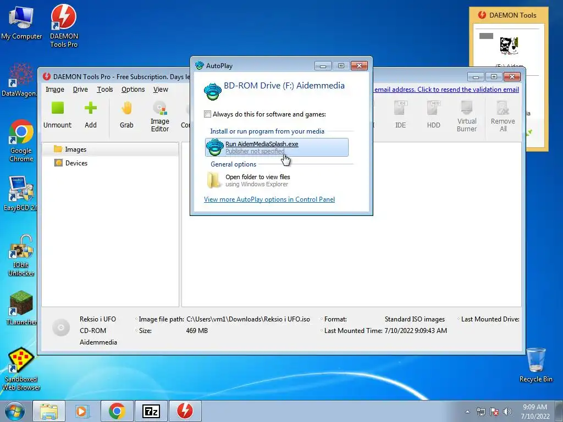Viewport: 563px width, 422px height.
Task: Open the Options menu
Action: (133, 90)
